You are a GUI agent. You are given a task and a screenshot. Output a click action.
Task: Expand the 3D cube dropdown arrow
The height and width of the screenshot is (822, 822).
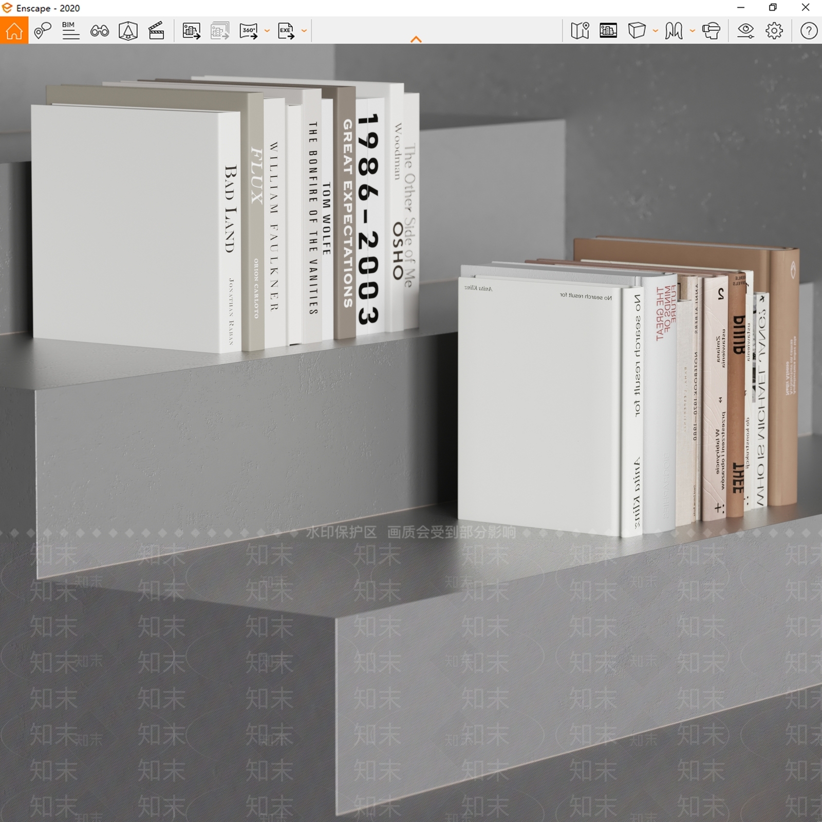[655, 31]
